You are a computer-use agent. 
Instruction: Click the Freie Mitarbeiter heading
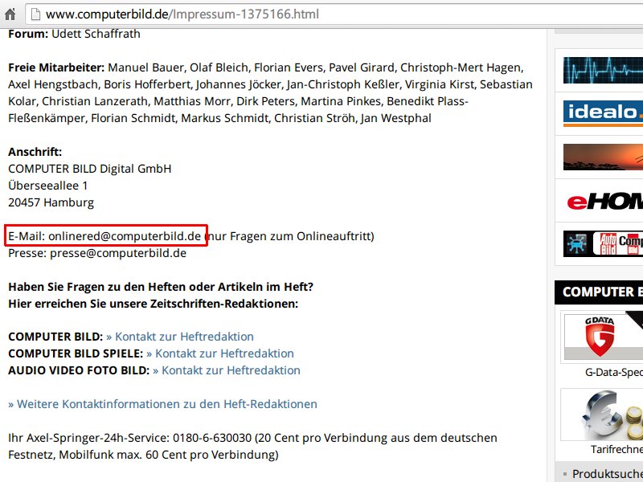coord(56,67)
